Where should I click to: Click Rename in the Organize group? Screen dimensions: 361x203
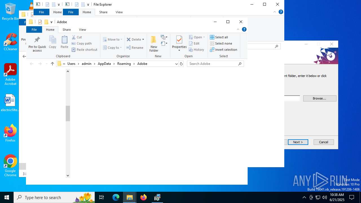coord(135,48)
